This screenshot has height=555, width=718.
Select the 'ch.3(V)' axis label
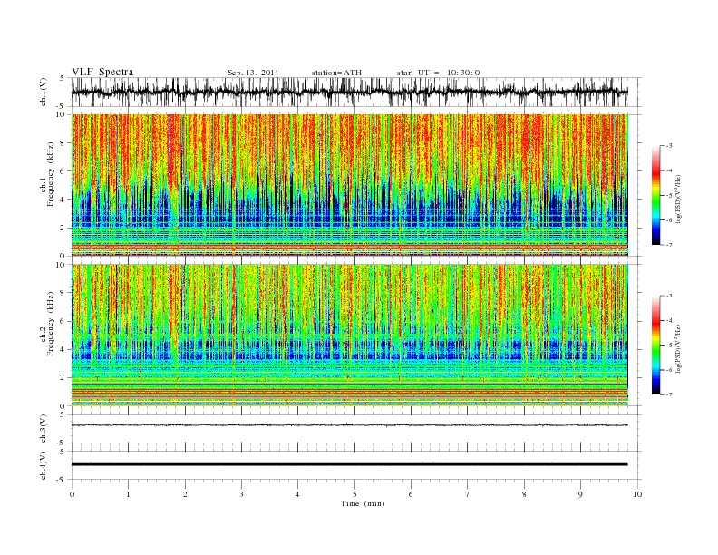44,429
